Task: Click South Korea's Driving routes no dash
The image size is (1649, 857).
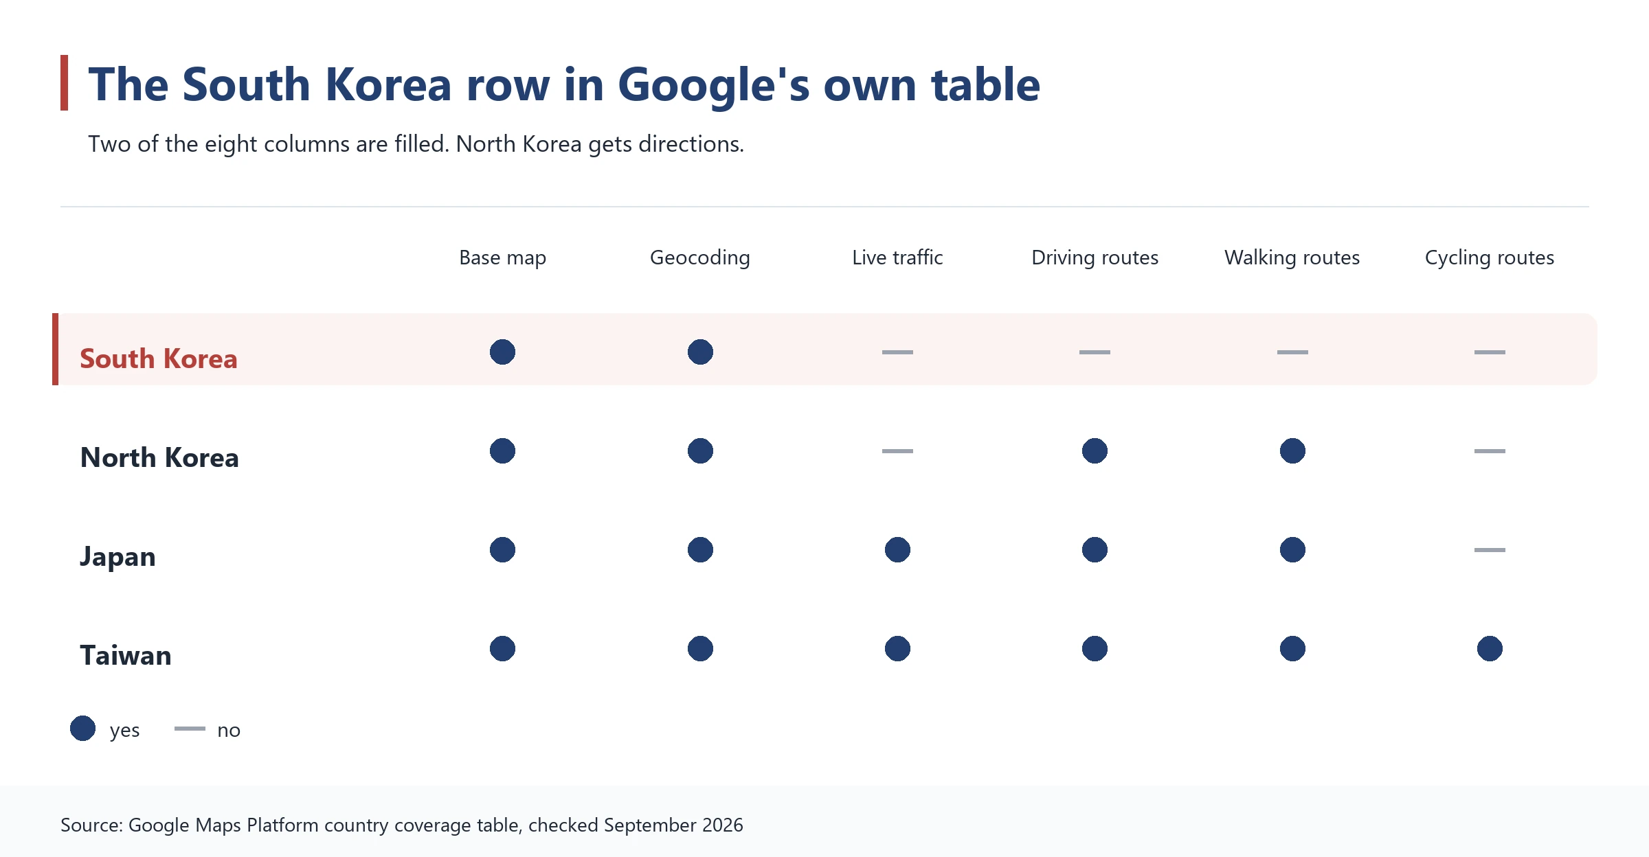Action: coord(1095,352)
